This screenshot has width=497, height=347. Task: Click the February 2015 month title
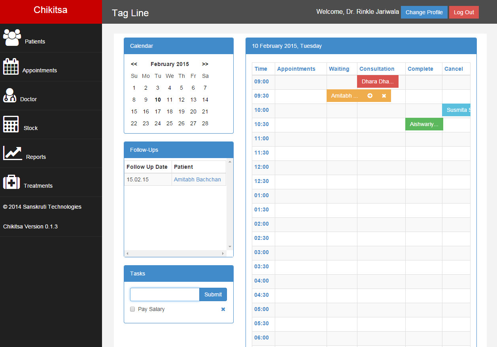[170, 64]
